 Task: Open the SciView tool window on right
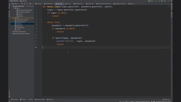172,15
